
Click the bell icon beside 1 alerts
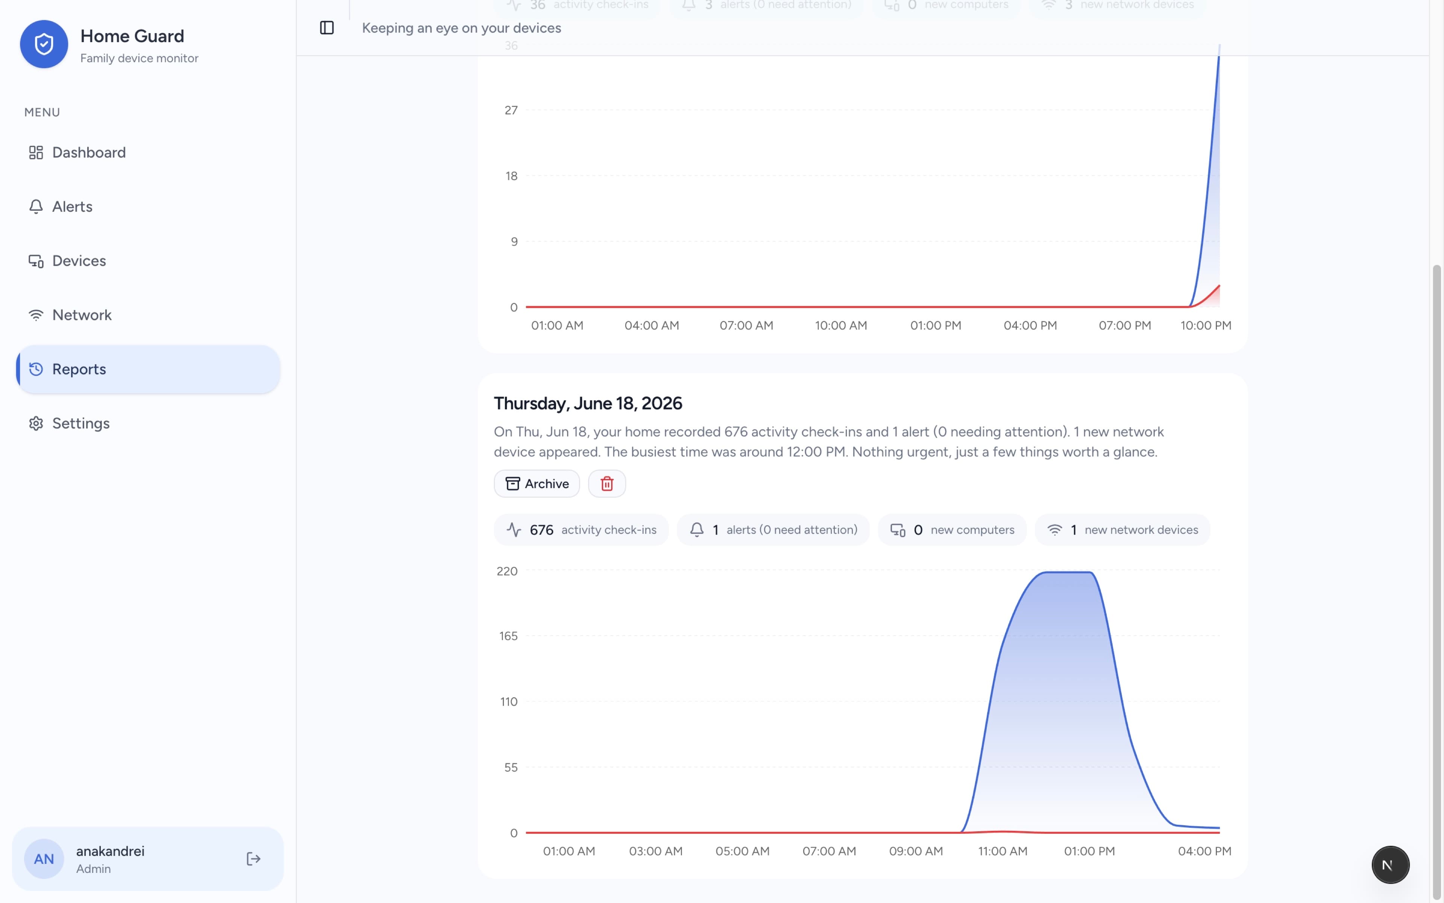pyautogui.click(x=696, y=530)
